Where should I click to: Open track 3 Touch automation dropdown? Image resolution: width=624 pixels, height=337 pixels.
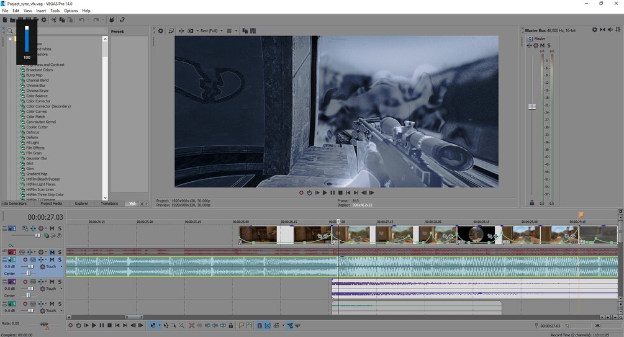coord(61,267)
